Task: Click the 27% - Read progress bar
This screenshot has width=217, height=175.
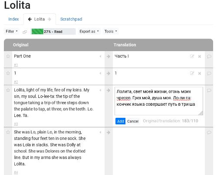Action: coord(53,32)
